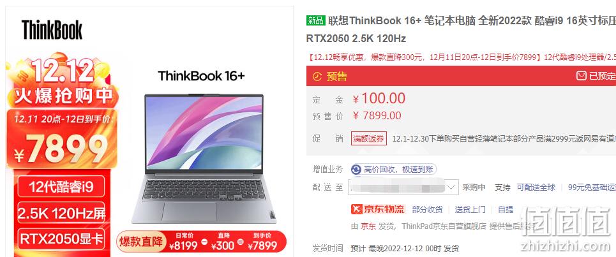Open the 京东 seller link in shipping info

(368, 226)
